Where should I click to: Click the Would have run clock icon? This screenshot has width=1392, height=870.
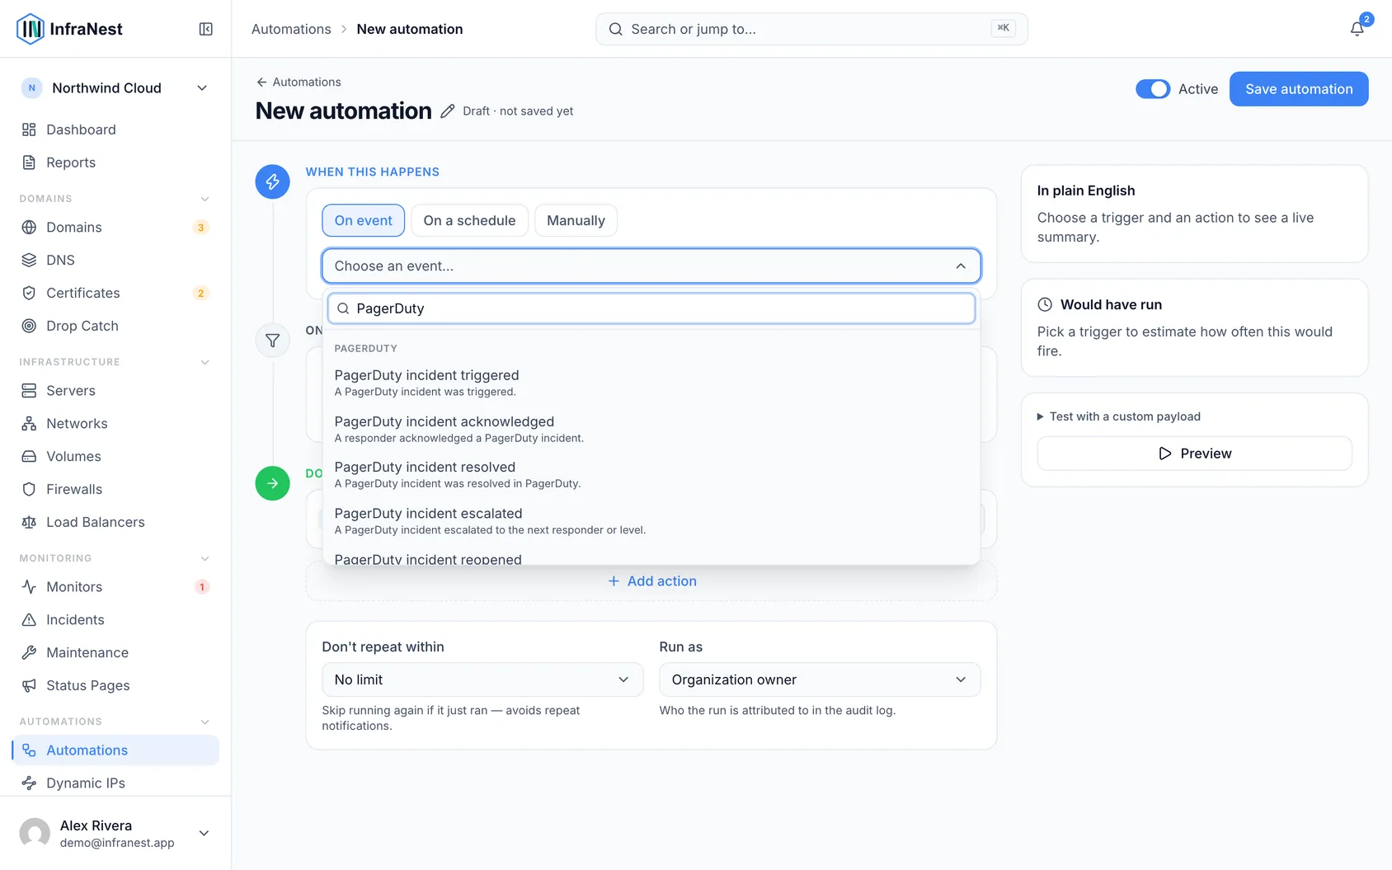1045,304
